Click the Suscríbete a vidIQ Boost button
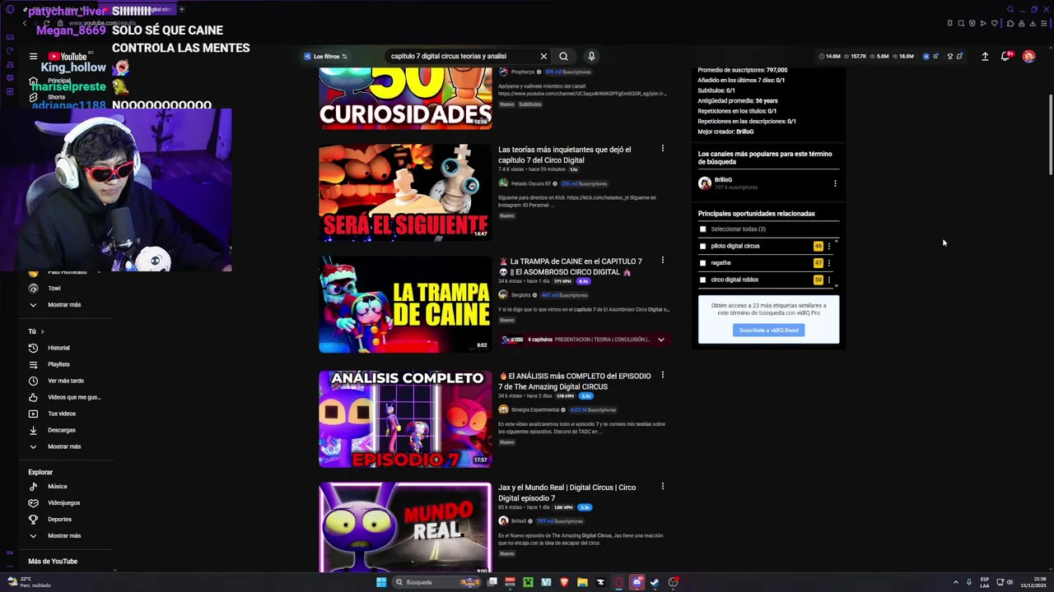Image resolution: width=1054 pixels, height=592 pixels. point(768,330)
